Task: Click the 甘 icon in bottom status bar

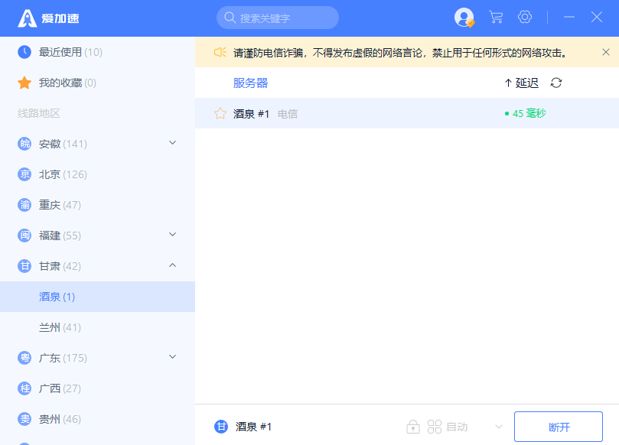Action: [221, 427]
